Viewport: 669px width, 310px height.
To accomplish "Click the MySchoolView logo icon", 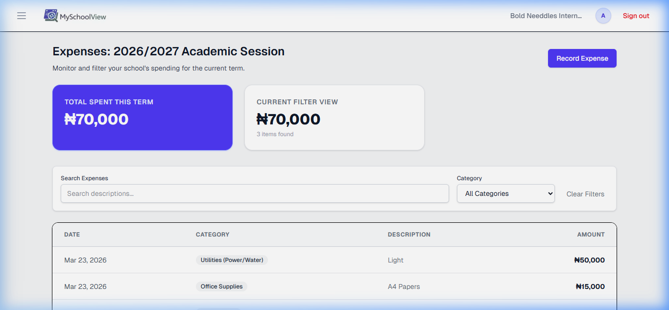I will [50, 16].
